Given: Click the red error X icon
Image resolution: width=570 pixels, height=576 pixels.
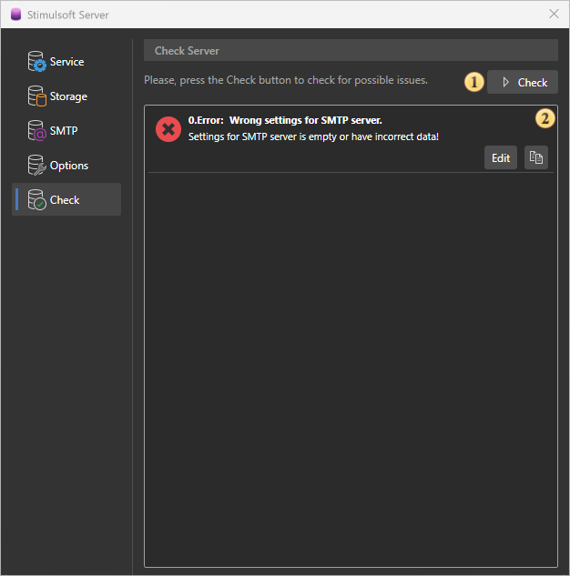Looking at the screenshot, I should (168, 129).
